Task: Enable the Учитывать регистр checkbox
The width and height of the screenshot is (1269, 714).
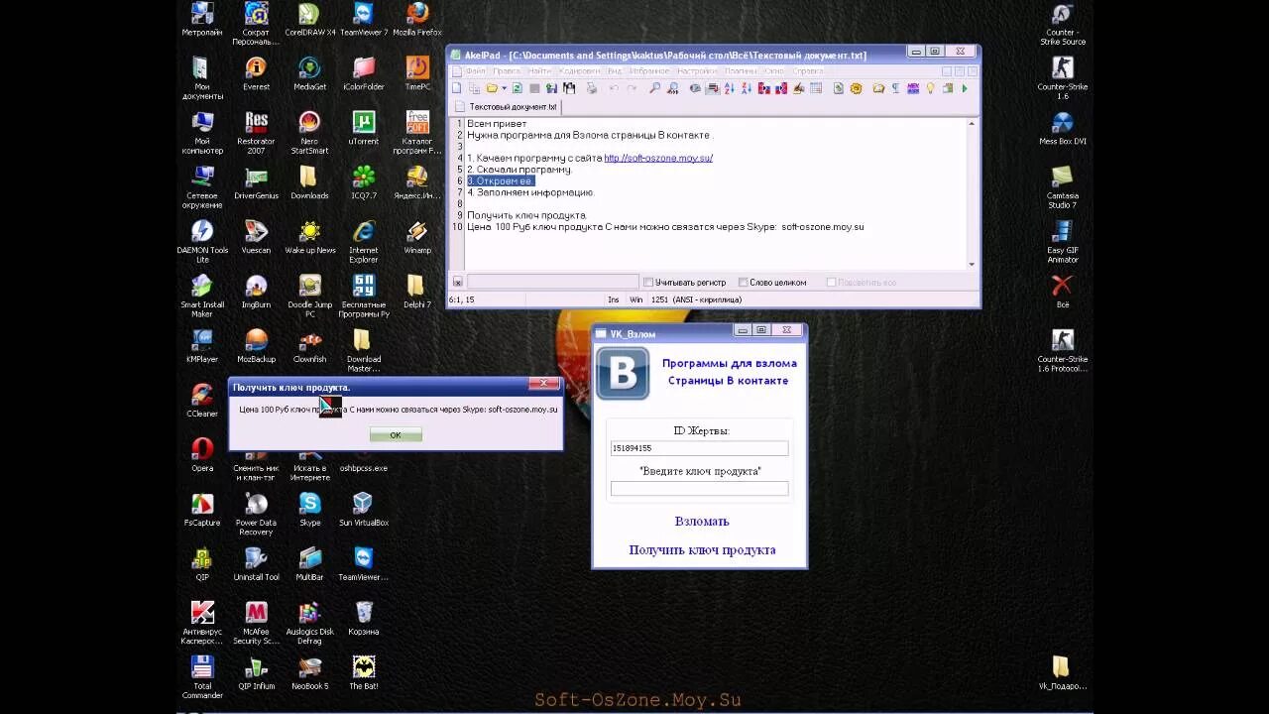Action: click(x=648, y=283)
